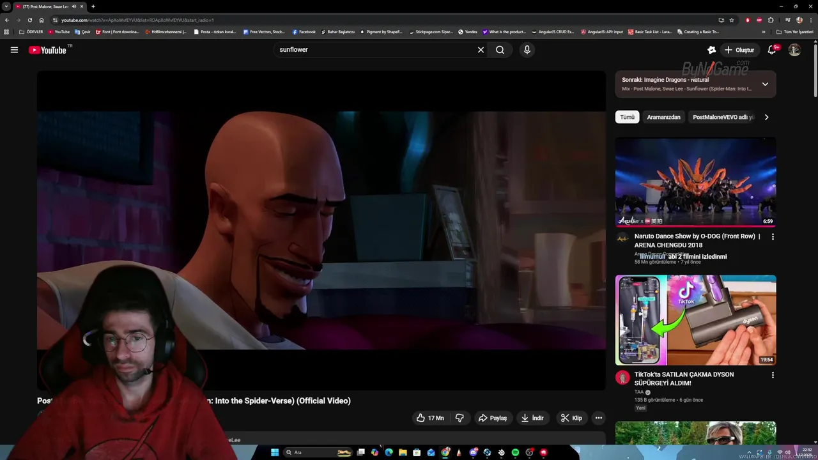The width and height of the screenshot is (818, 460).
Task: Clear the sunflower search text
Action: pos(481,50)
